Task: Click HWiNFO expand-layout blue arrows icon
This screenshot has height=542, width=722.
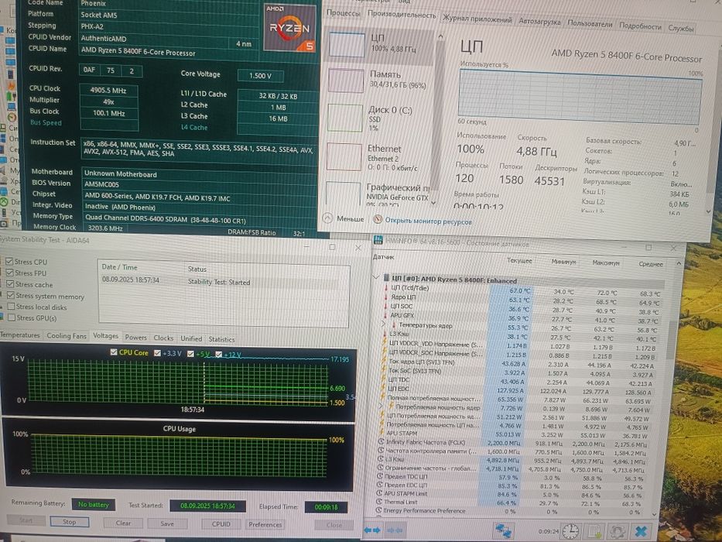Action: click(372, 530)
